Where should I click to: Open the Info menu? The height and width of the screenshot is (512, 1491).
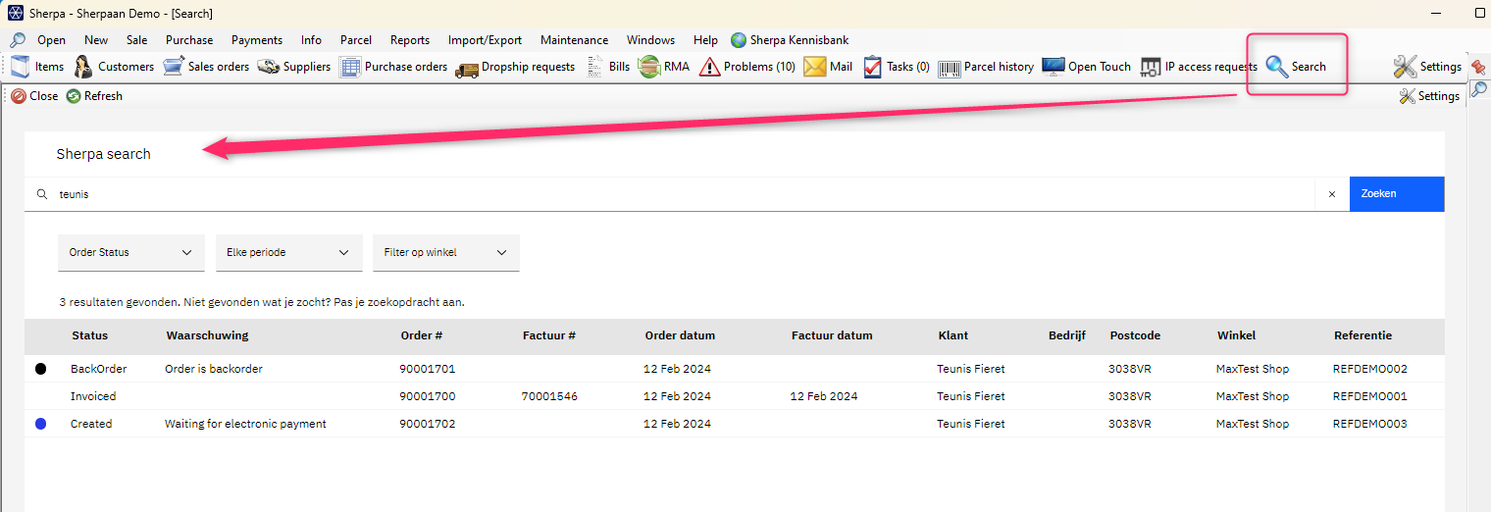(311, 40)
